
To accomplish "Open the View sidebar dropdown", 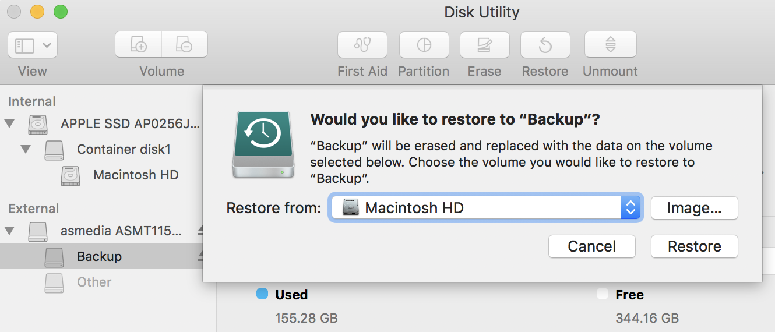I will 33,45.
